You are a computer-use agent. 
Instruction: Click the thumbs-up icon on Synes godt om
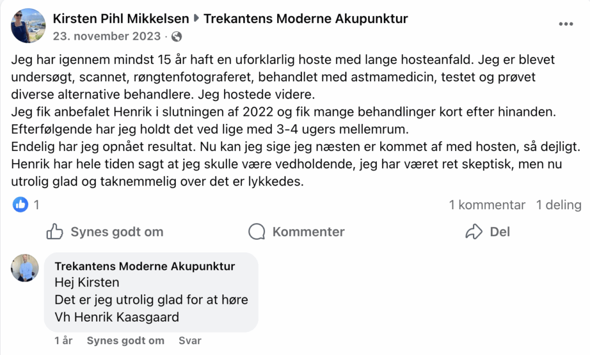point(55,232)
